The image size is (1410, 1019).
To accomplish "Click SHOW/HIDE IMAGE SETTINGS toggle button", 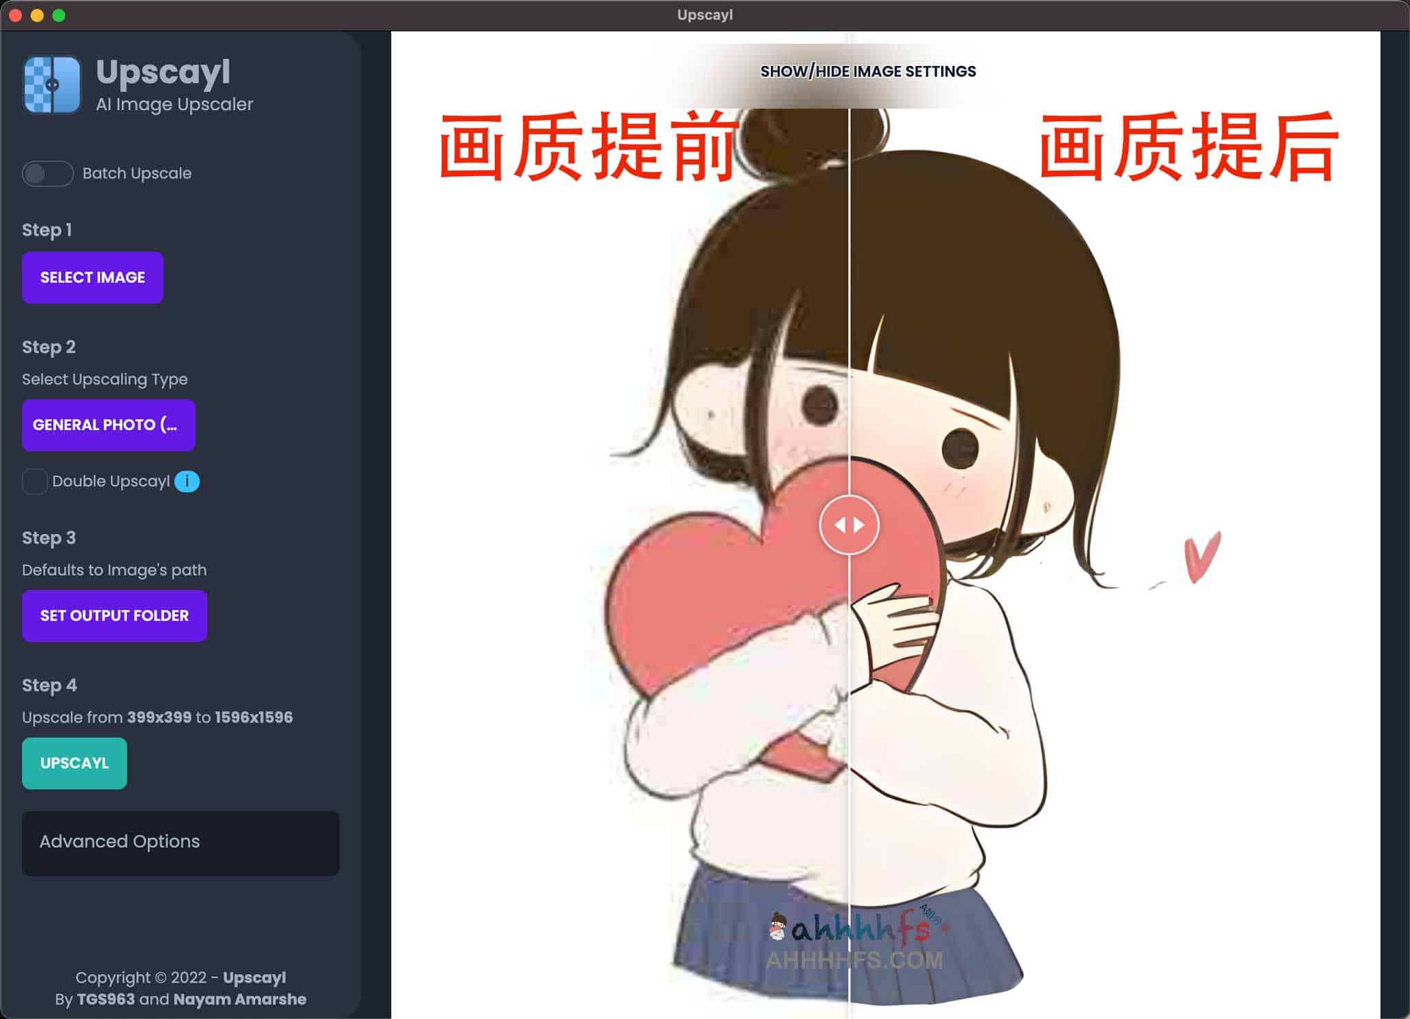I will 868,71.
